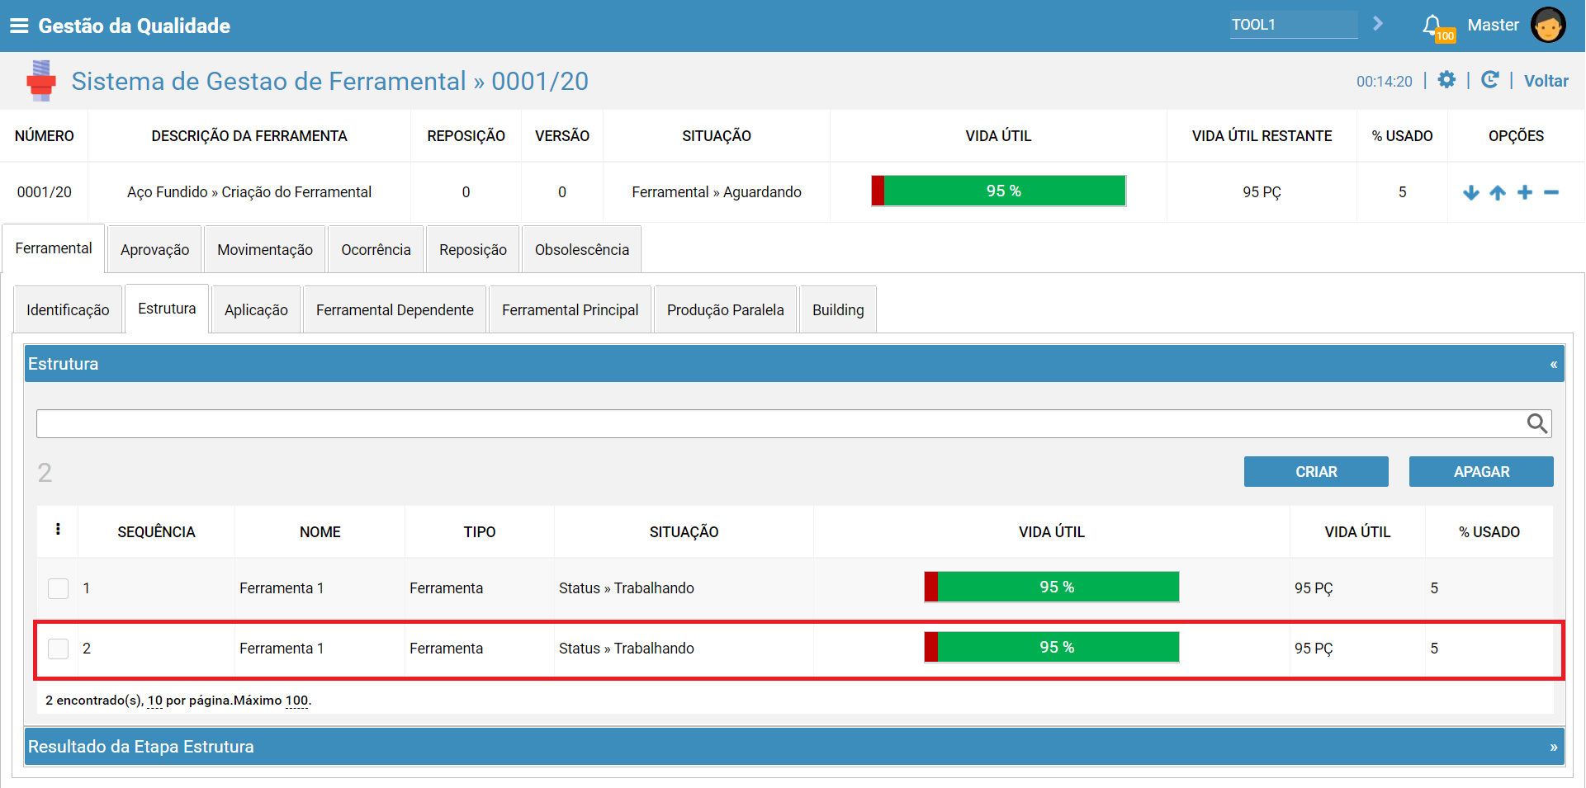Check the box for sequence 1 row
The width and height of the screenshot is (1586, 788).
point(58,588)
